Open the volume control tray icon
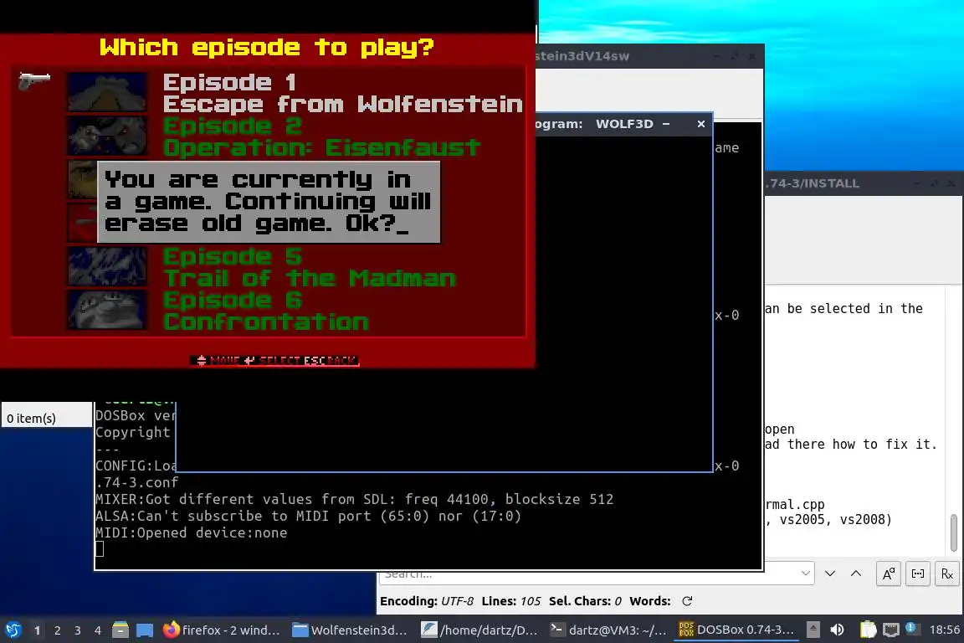Screen dimensions: 964x643 [837, 630]
